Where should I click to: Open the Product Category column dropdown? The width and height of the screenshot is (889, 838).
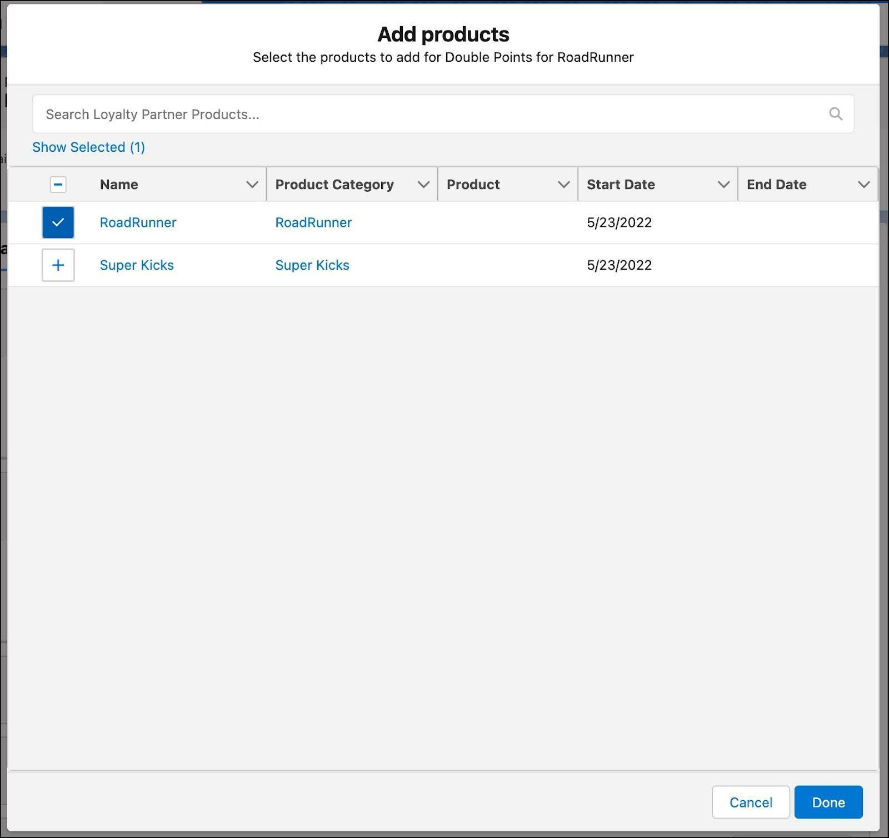point(423,184)
